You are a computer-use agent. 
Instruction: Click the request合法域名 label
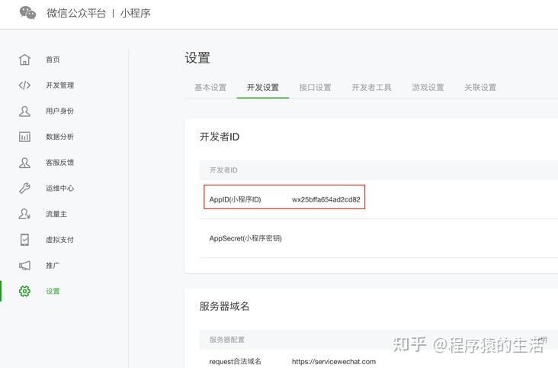tap(235, 362)
